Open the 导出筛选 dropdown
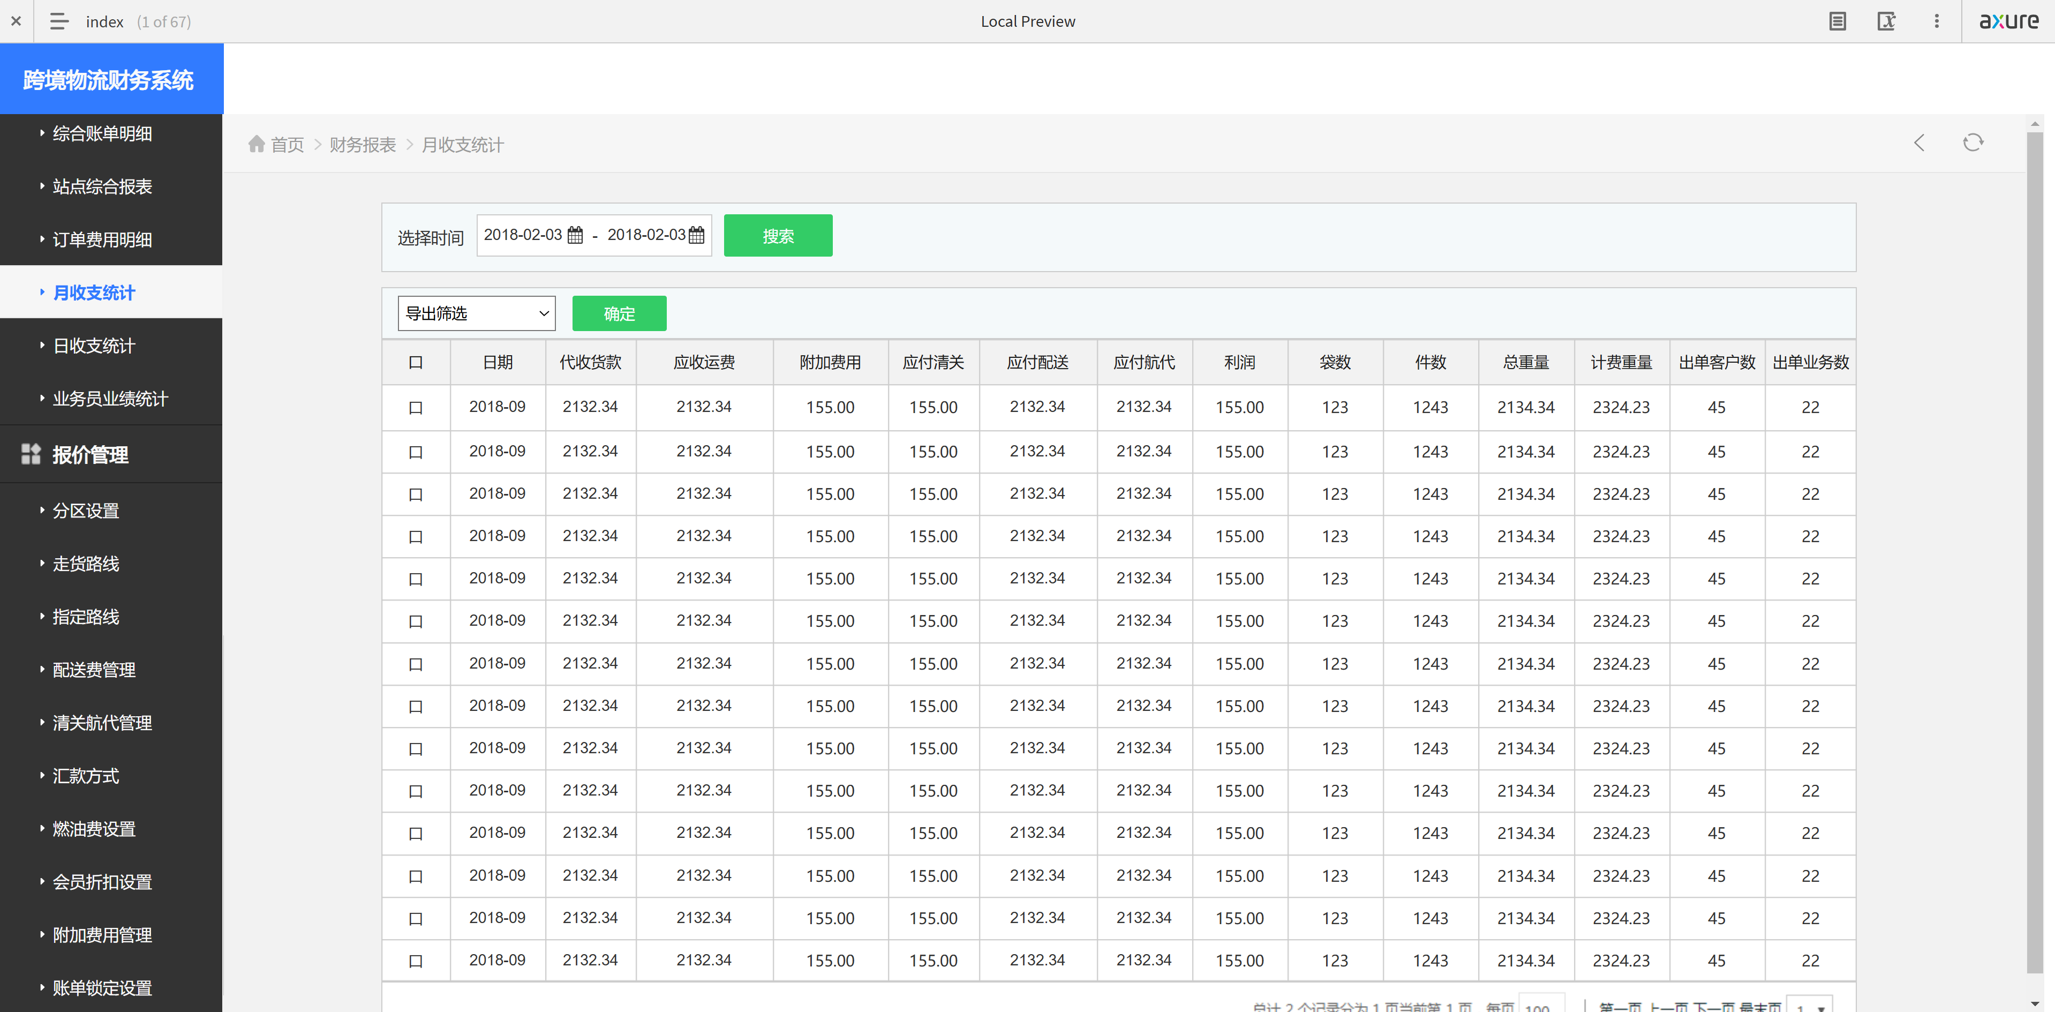This screenshot has width=2055, height=1012. click(476, 313)
